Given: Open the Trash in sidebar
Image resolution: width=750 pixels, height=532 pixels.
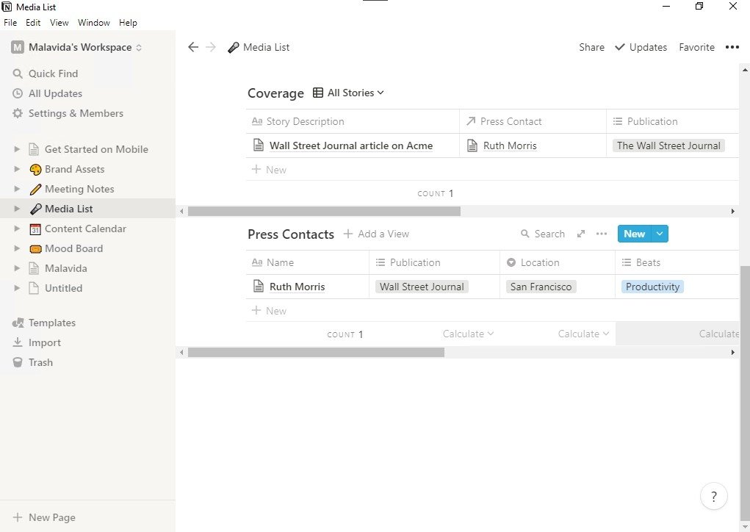Looking at the screenshot, I should [32, 363].
